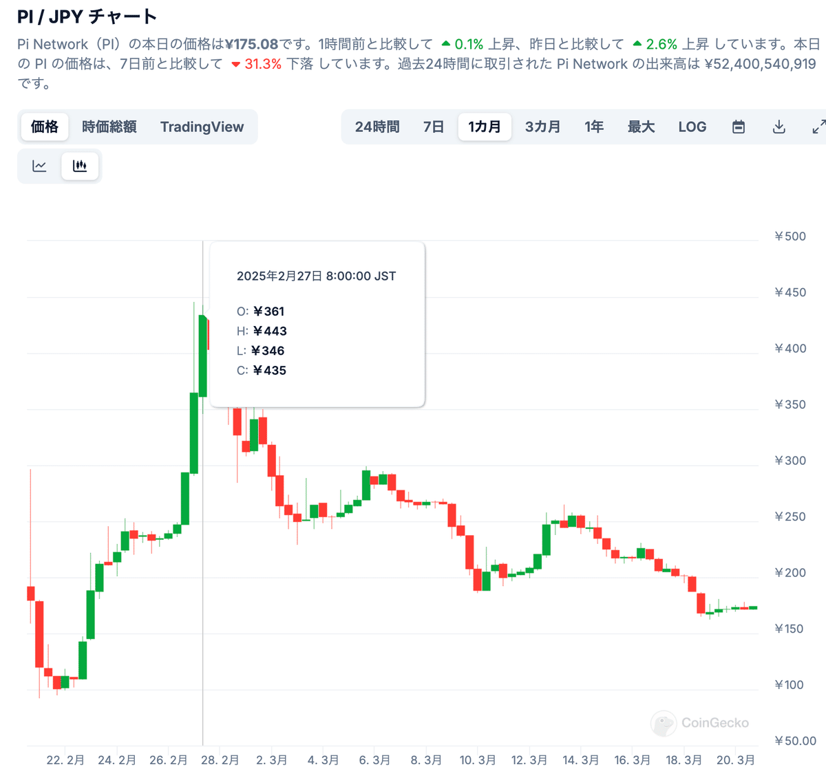826x773 pixels.
Task: Select the 24時間 time range
Action: (377, 127)
